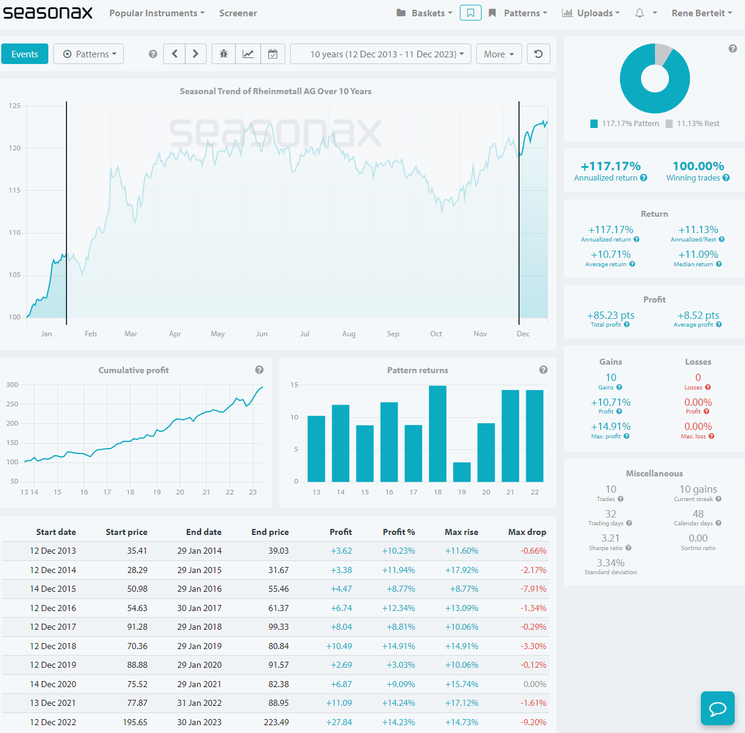Toggle the Rest legend entry

coord(692,123)
